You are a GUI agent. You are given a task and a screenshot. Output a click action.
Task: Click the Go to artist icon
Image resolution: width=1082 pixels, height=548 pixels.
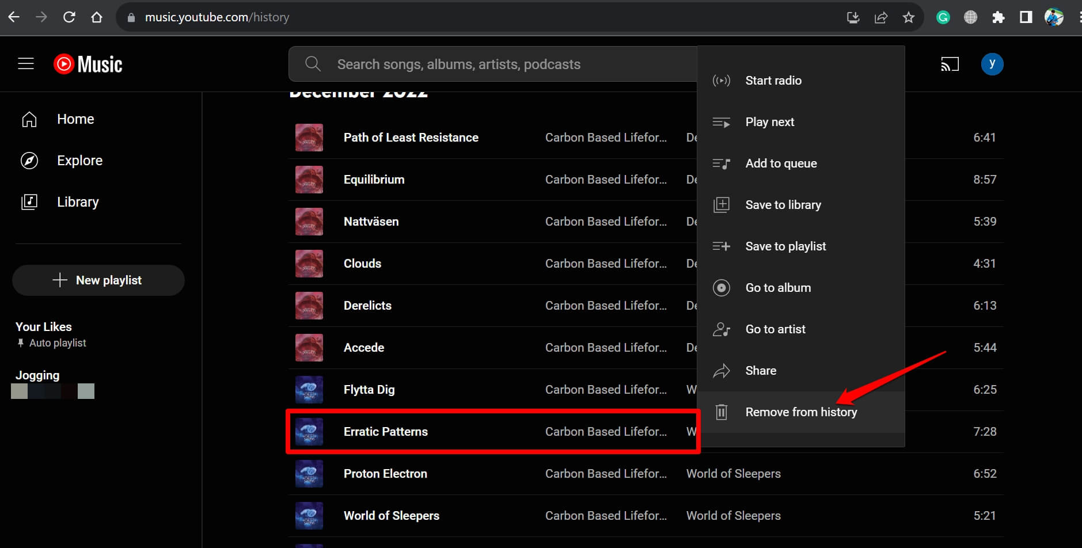coord(722,329)
